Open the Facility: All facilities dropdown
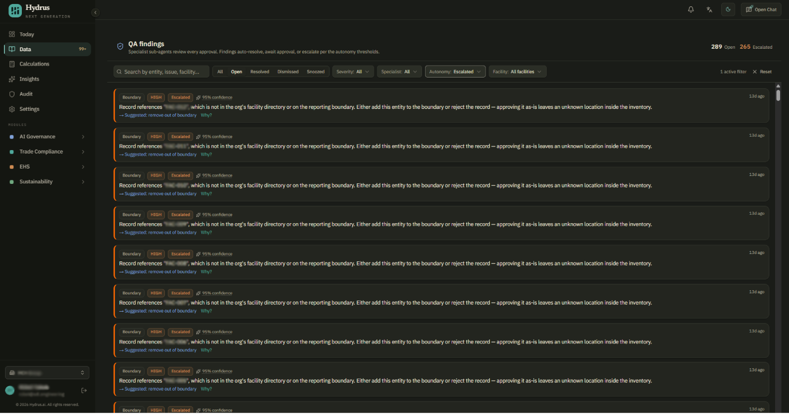Viewport: 789px width, 414px height. coord(517,72)
